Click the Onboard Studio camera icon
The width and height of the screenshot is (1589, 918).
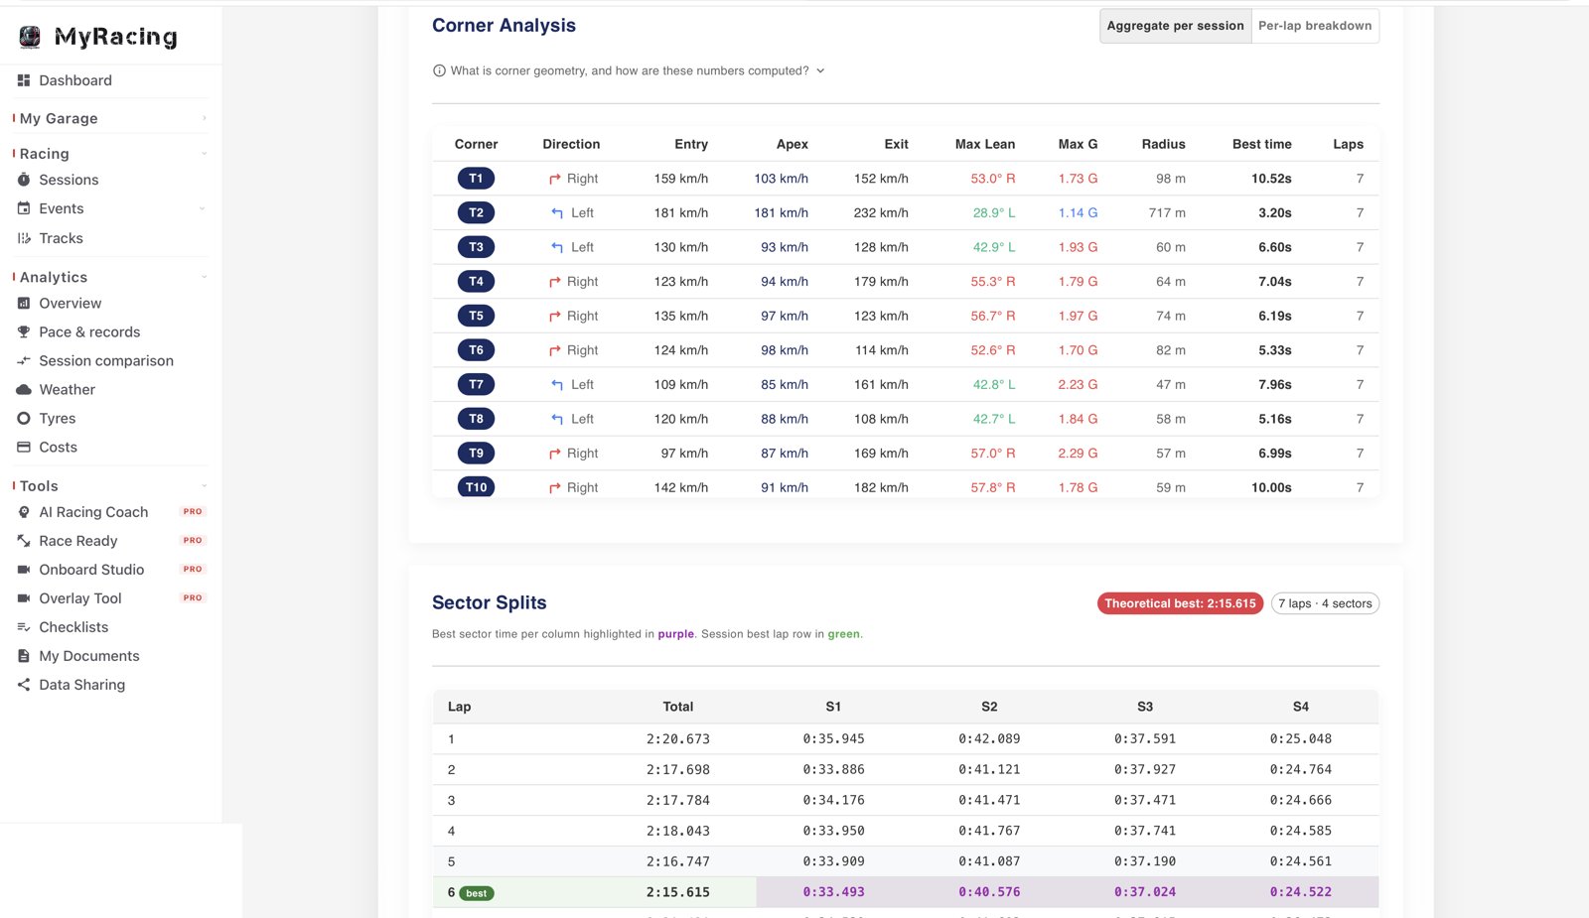coord(24,570)
